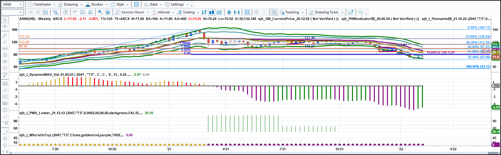Viewport: 501px width, 155px height.
Task: Expand the top toolbar options arrow
Action: click(x=191, y=6)
